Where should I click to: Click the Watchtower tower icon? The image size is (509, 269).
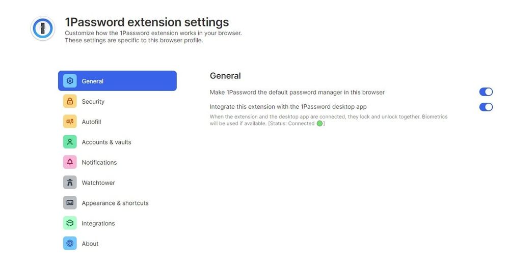(70, 183)
